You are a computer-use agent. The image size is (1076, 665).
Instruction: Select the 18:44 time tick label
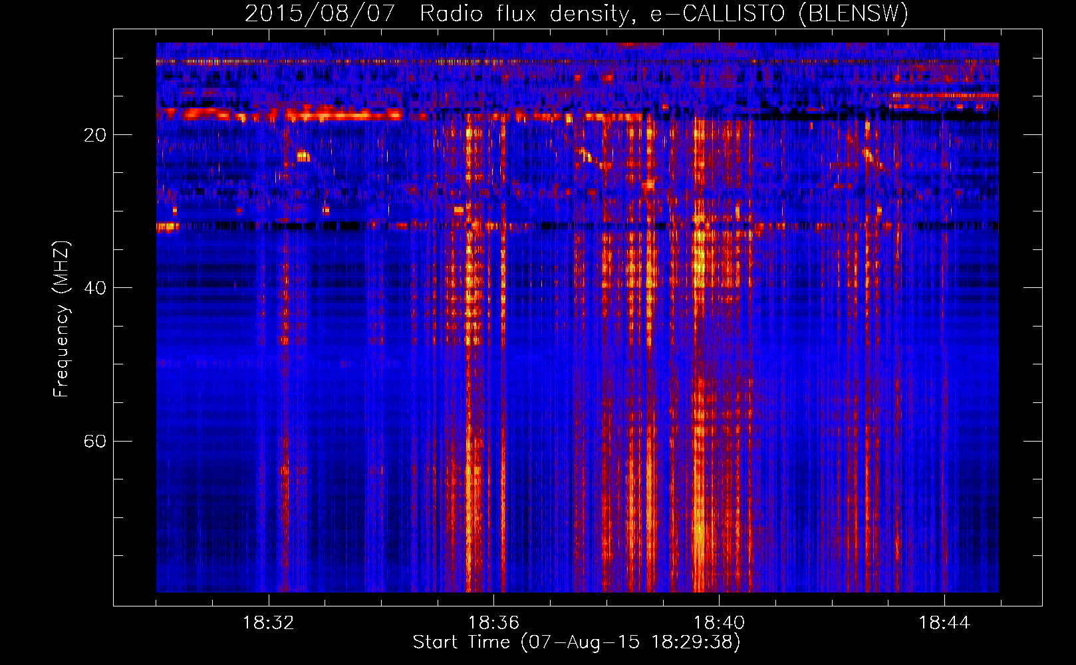click(944, 623)
